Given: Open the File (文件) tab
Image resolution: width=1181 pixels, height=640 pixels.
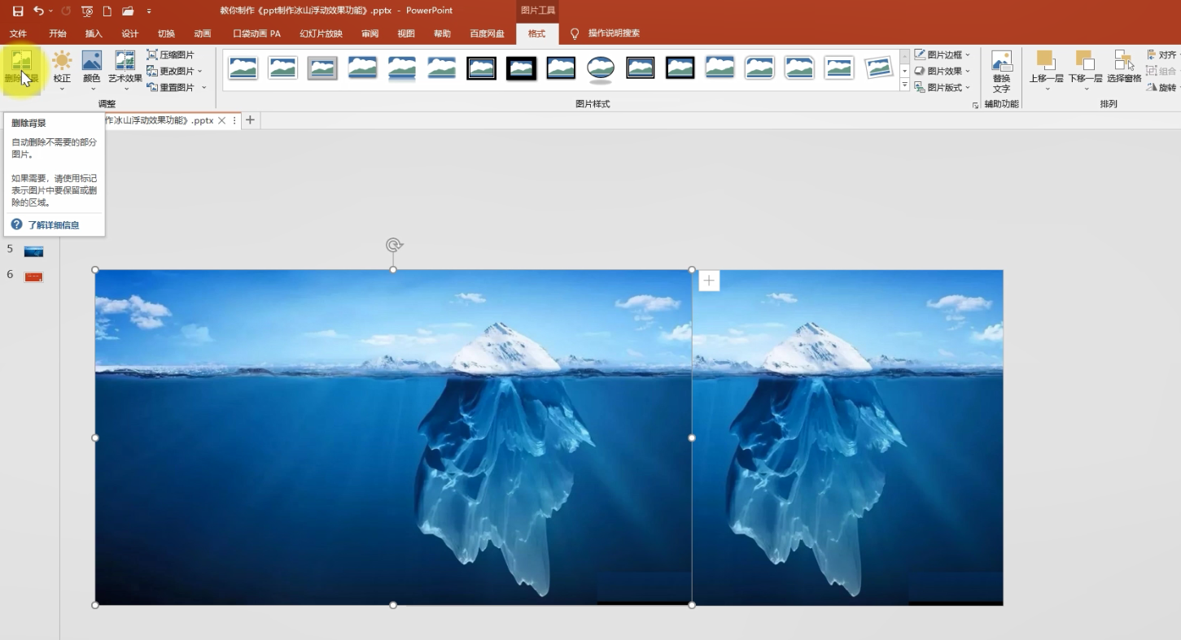Looking at the screenshot, I should [x=18, y=33].
